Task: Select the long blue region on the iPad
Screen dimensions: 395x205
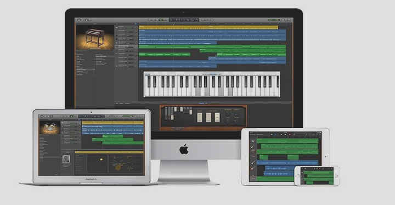Action: tap(287, 162)
